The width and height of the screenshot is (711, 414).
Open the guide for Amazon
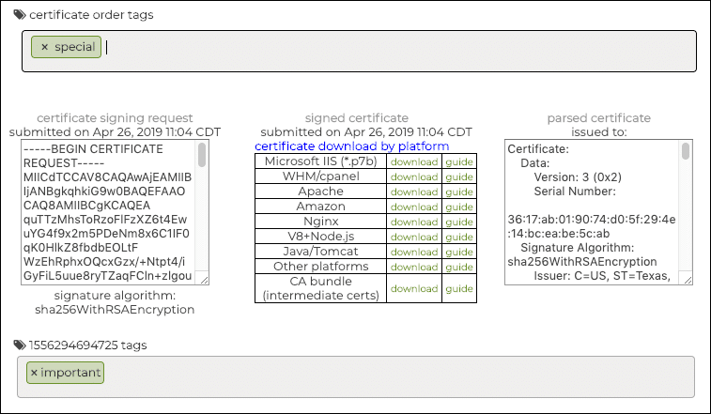(459, 207)
